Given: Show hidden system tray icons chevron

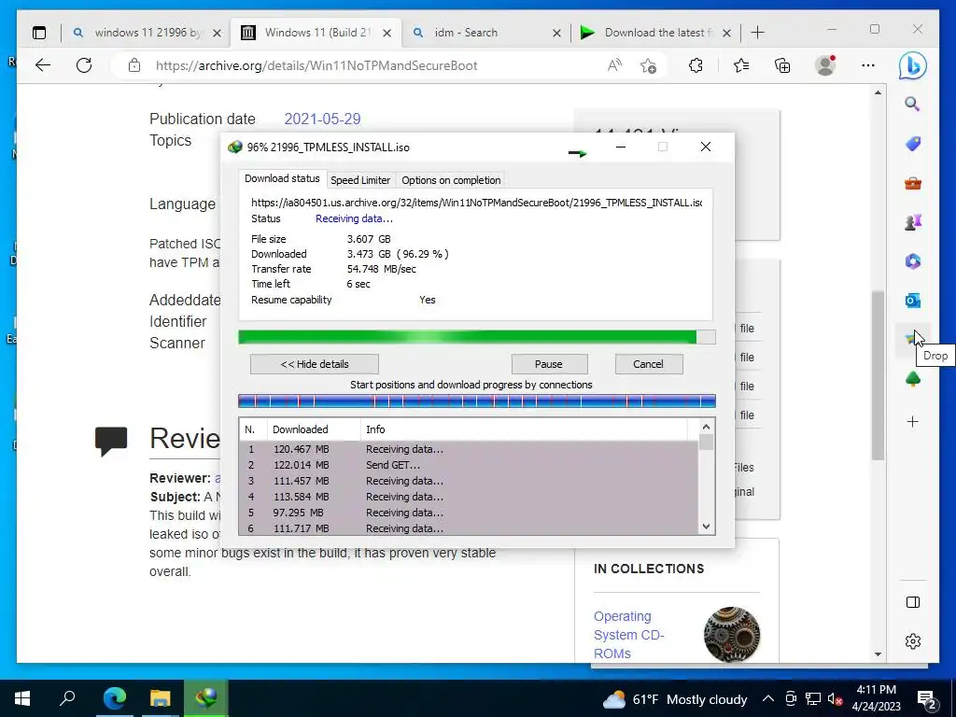Looking at the screenshot, I should [x=768, y=698].
